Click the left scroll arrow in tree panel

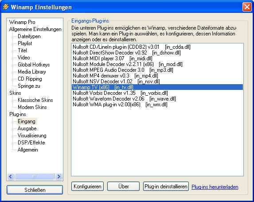(11, 176)
